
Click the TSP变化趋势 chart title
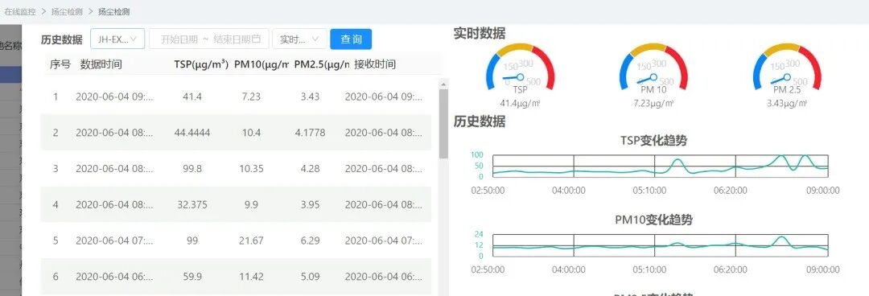tap(654, 140)
